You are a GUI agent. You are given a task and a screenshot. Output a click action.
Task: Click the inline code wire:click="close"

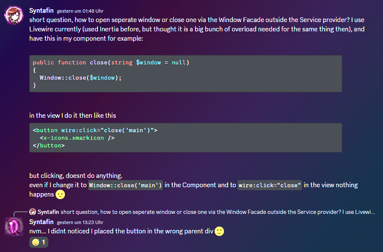pos(269,185)
